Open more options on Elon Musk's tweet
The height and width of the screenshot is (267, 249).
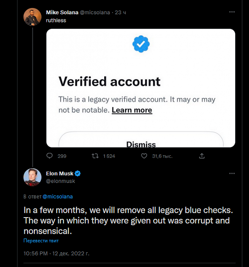232,174
